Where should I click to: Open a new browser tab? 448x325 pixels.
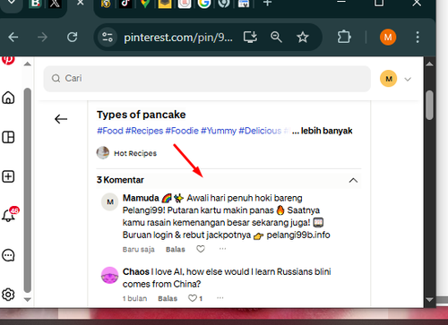268,4
